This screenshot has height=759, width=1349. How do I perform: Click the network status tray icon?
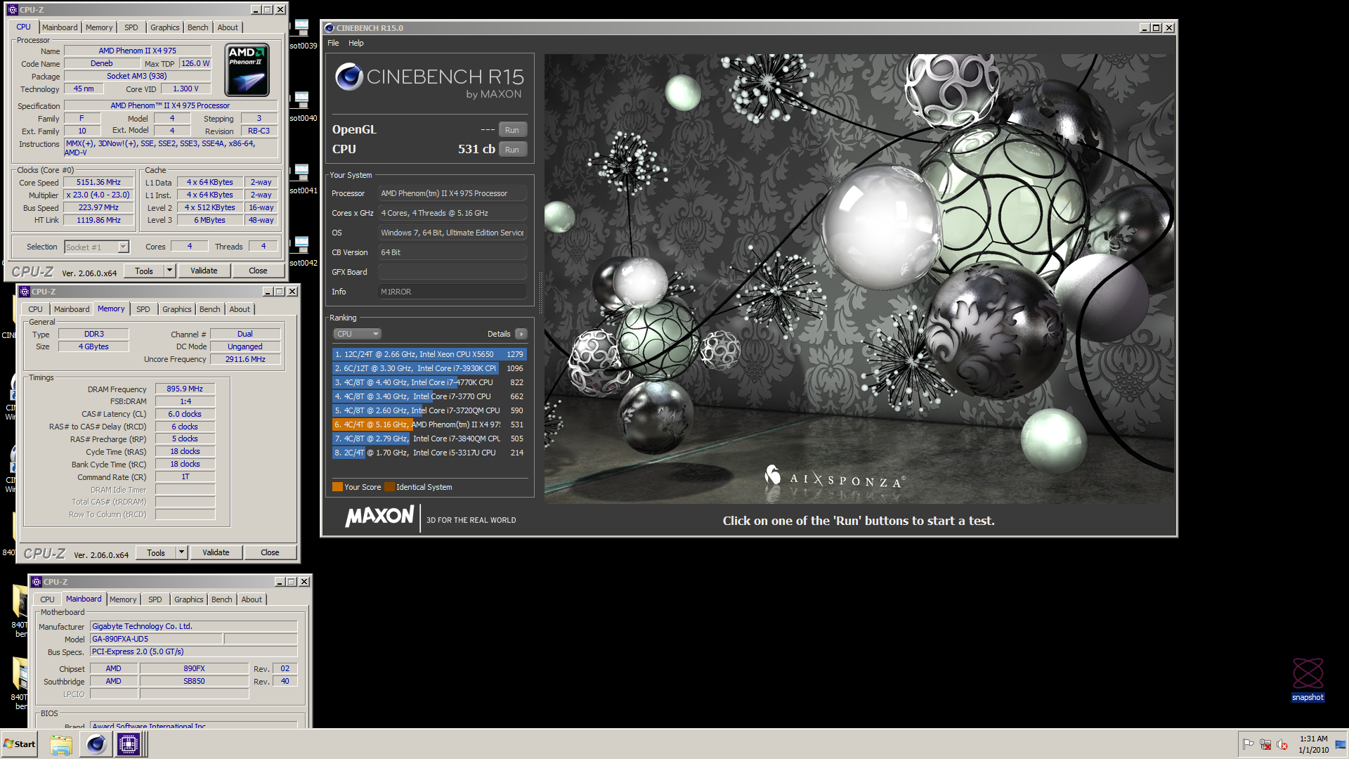[1265, 744]
